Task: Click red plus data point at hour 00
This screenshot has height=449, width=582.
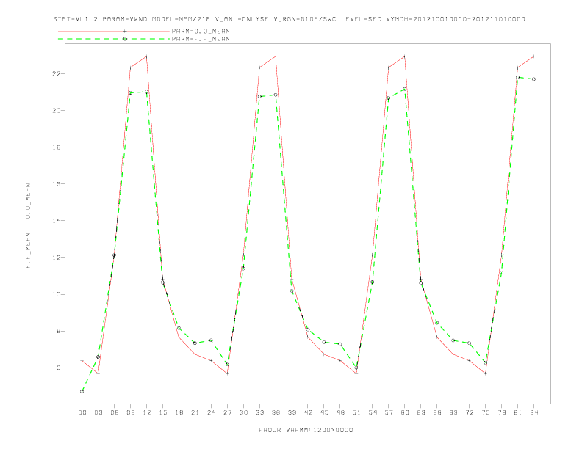Action: pyautogui.click(x=82, y=360)
